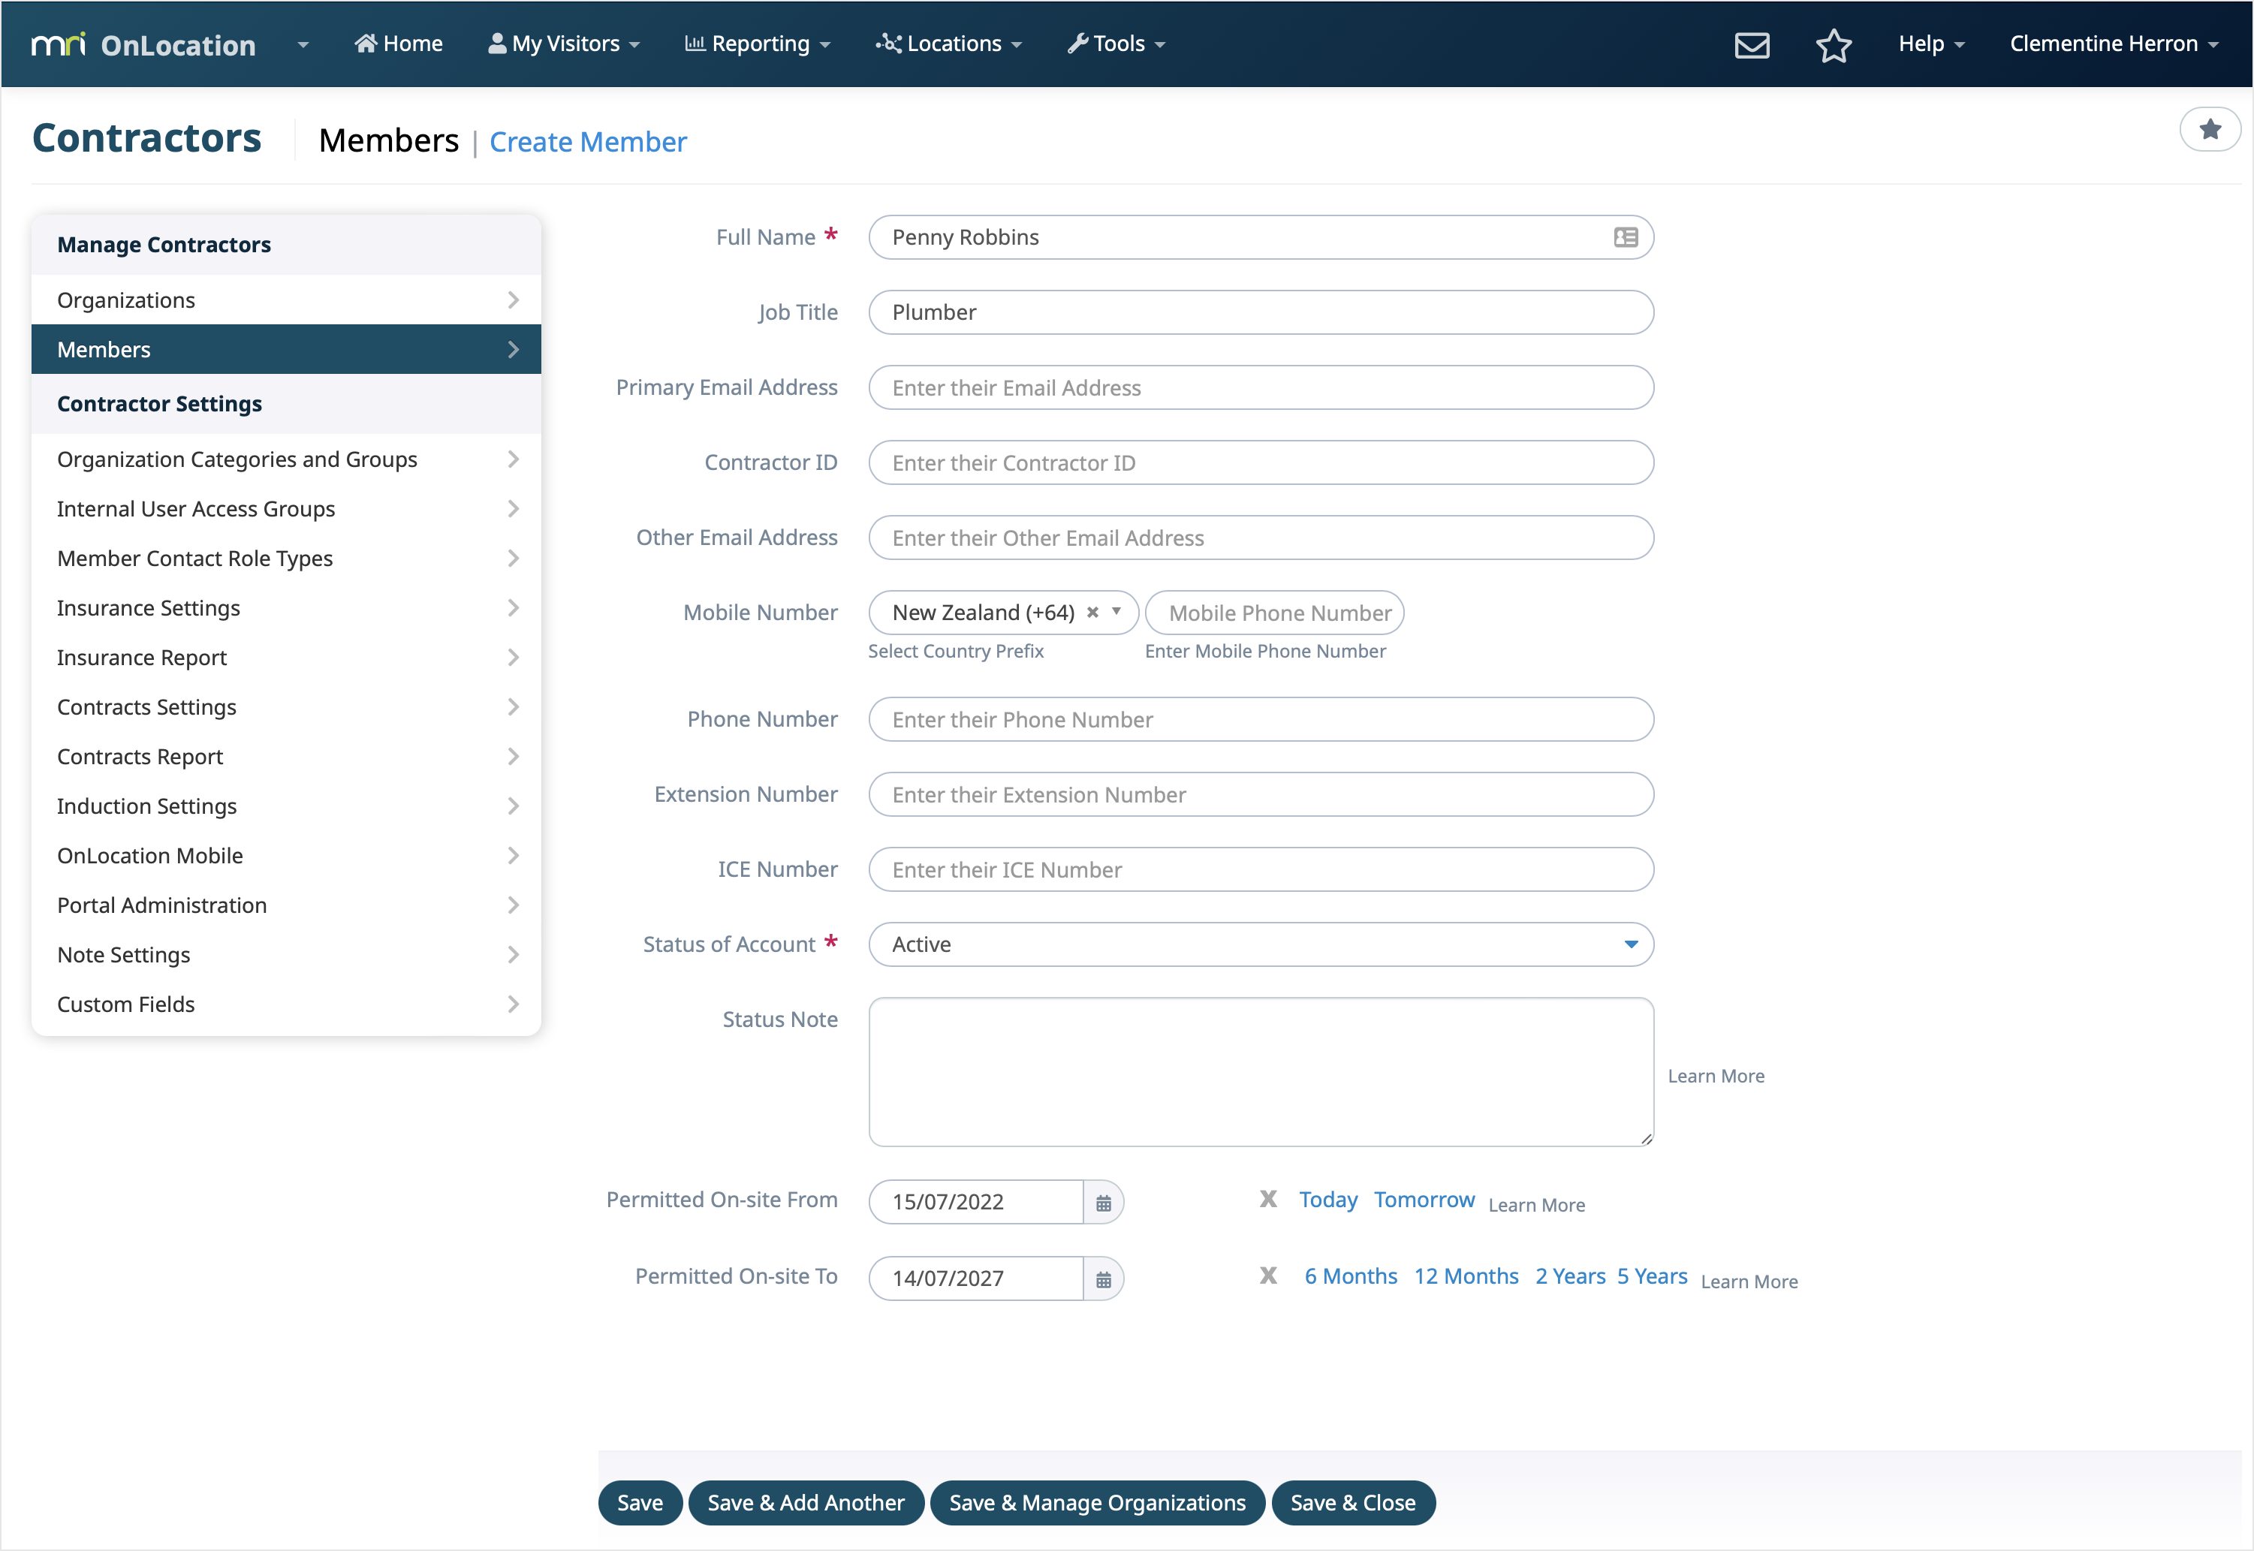
Task: Click the Phone Number field
Action: point(1261,719)
